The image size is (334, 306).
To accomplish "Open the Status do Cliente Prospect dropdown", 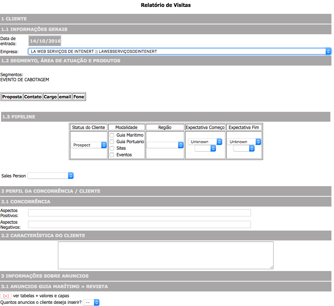I will [x=89, y=145].
